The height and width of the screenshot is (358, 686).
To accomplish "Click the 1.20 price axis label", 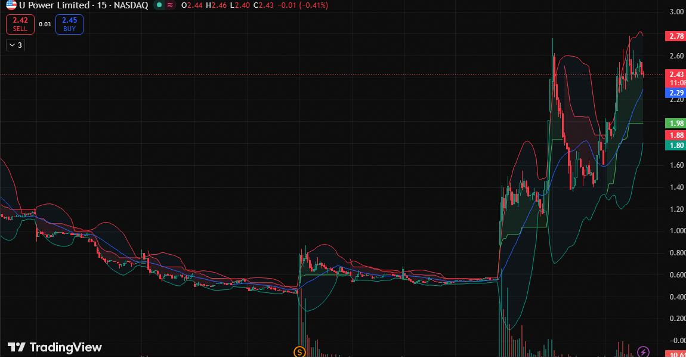I will pyautogui.click(x=677, y=209).
